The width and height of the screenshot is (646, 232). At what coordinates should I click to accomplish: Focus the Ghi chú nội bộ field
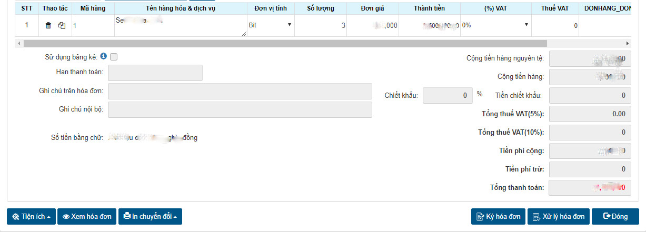pos(240,109)
